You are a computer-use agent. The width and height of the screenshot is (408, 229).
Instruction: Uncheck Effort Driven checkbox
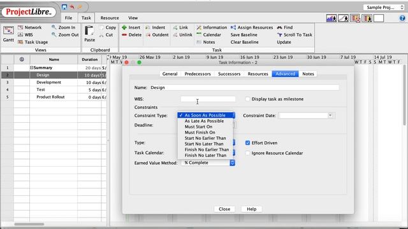(x=247, y=142)
